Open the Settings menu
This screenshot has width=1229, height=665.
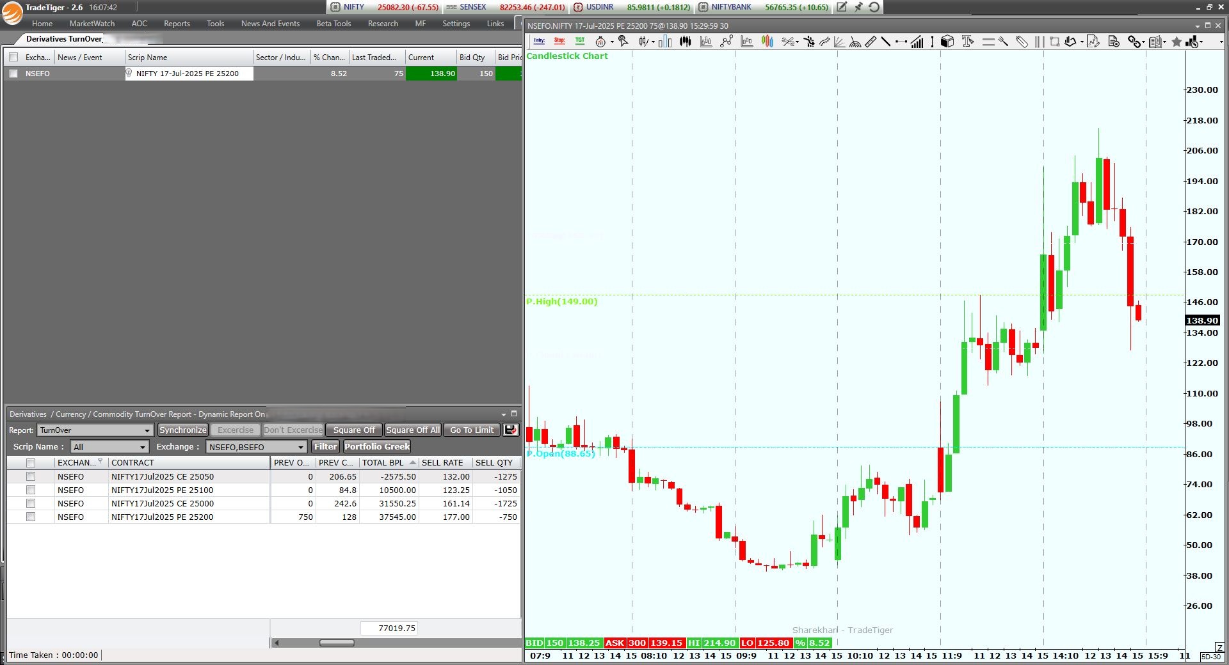click(x=456, y=24)
